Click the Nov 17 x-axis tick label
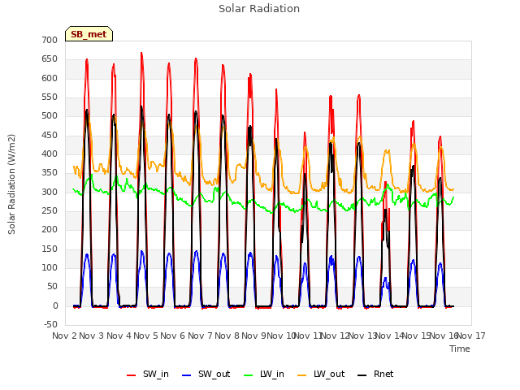 coord(471,336)
